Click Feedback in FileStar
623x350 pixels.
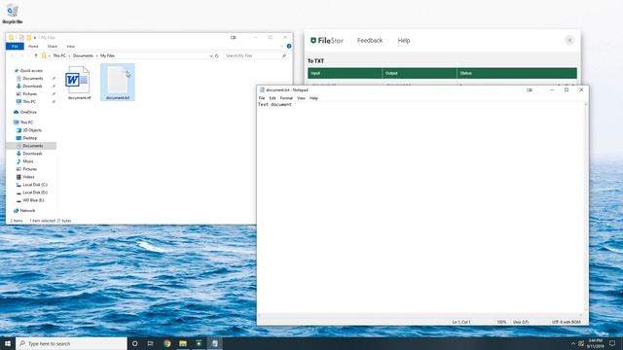pyautogui.click(x=370, y=41)
